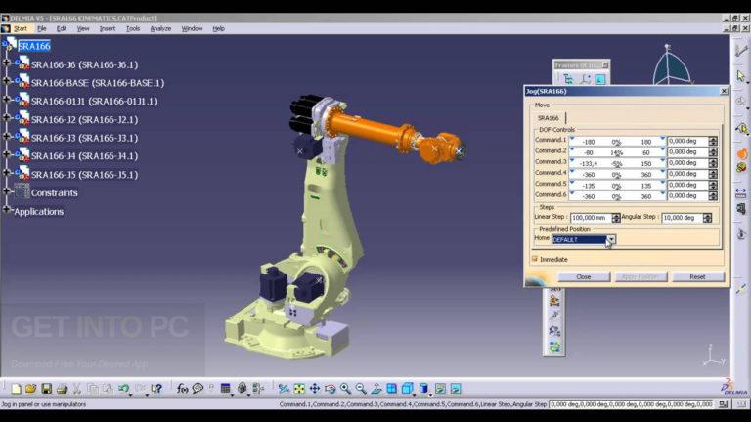This screenshot has width=751, height=422.
Task: Expand the SRA166-J3 tree node
Action: (6, 136)
